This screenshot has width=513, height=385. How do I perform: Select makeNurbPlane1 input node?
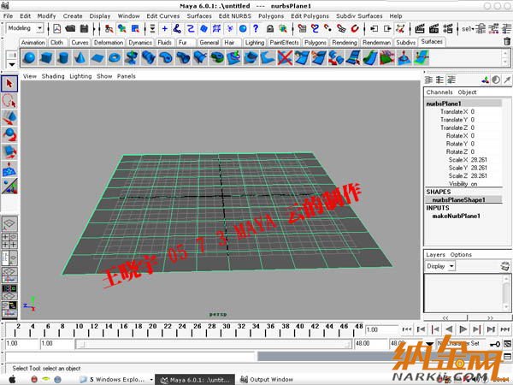pyautogui.click(x=456, y=216)
